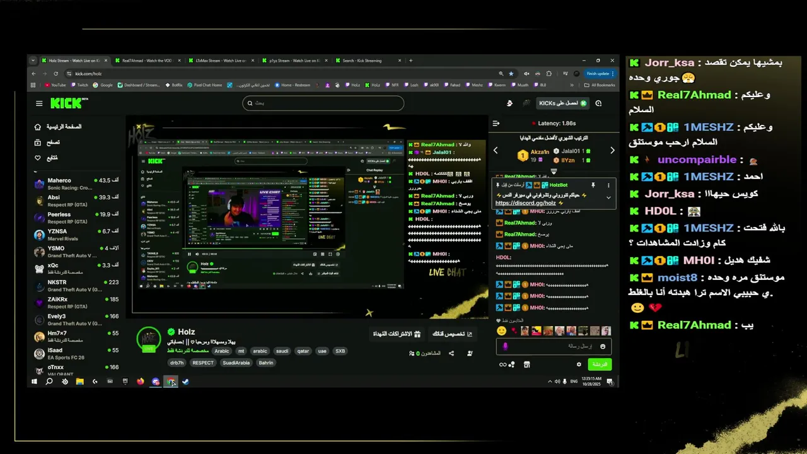Image resolution: width=807 pixels, height=454 pixels.
Task: Click the Holz channel avatar
Action: 149,339
